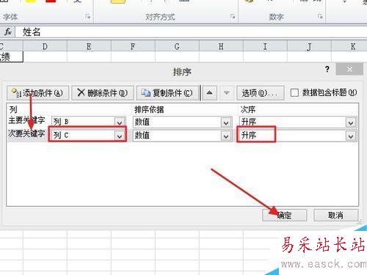Select column E header
367x275 pixels.
coord(89,46)
